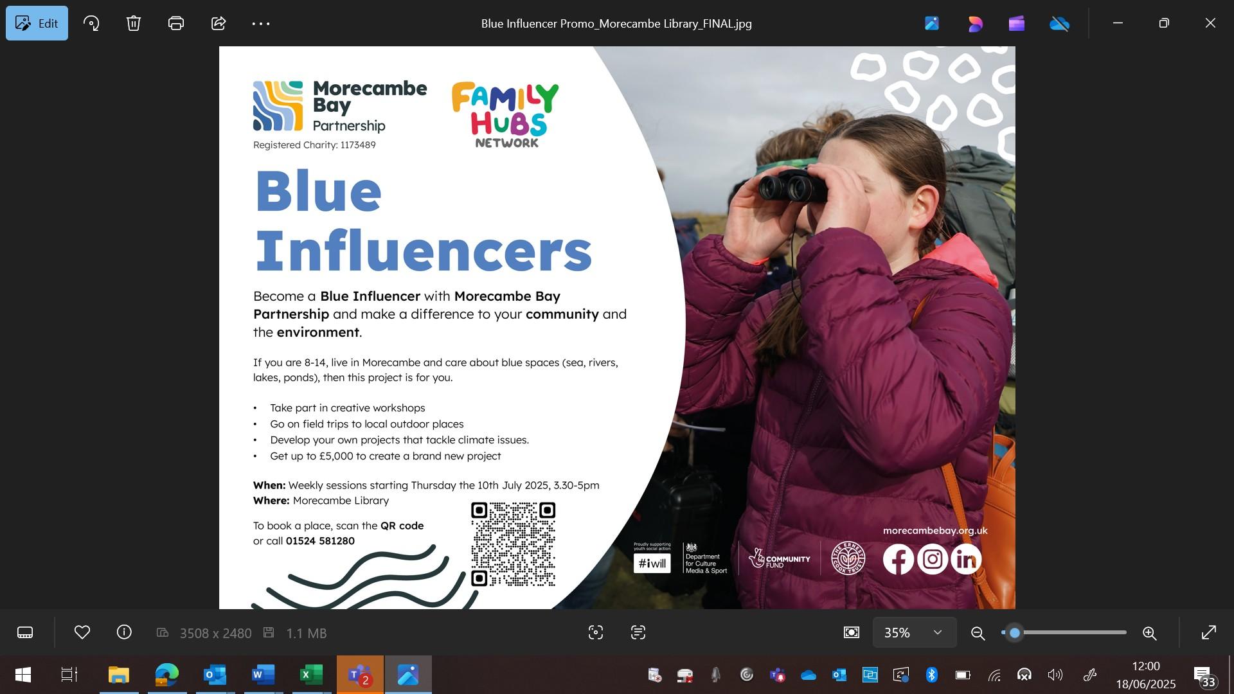1234x694 pixels.
Task: Open the Windows Start menu
Action: coord(22,675)
